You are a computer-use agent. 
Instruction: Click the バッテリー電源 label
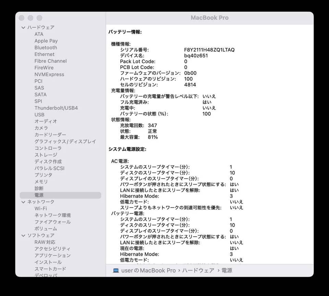[x=127, y=213]
